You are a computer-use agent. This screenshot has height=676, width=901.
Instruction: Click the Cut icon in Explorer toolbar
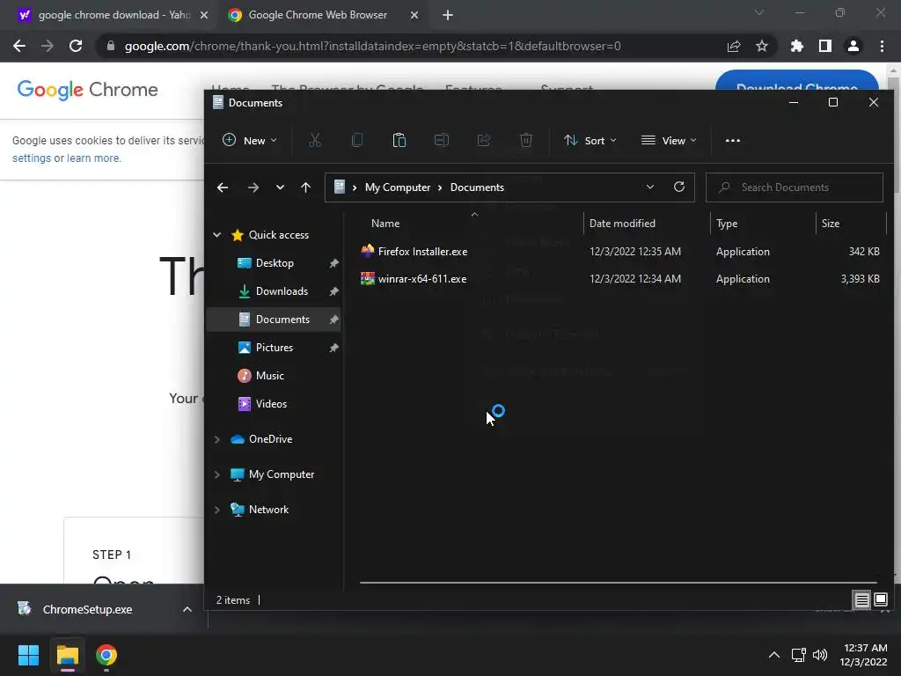314,140
